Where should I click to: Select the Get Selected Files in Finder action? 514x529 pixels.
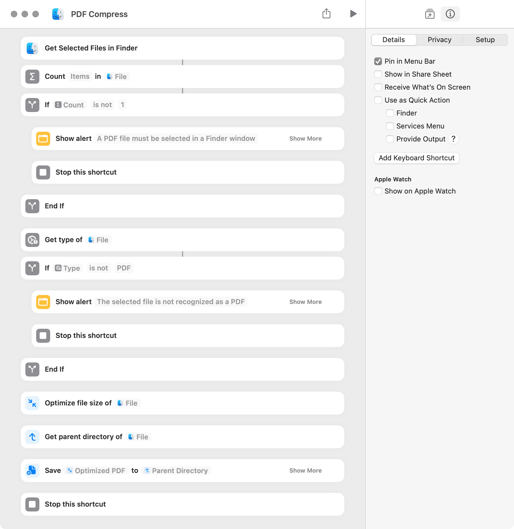pos(183,48)
